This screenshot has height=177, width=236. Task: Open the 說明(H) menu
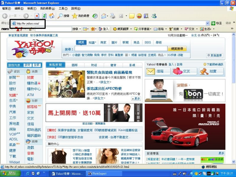pyautogui.click(x=76, y=9)
